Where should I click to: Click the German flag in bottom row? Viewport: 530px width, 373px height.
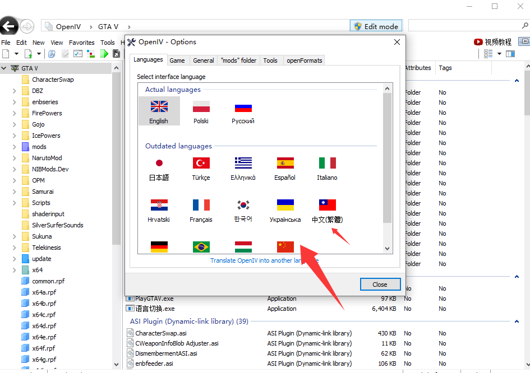coord(159,247)
